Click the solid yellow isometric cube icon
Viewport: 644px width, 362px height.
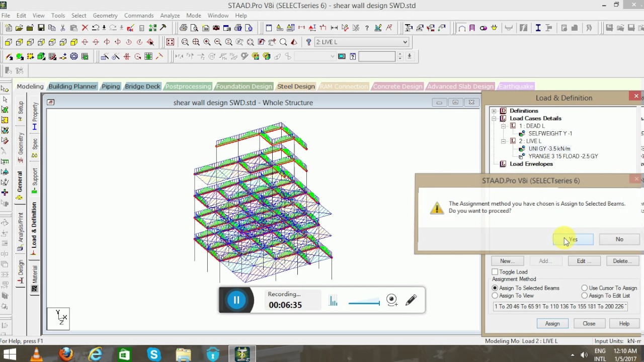click(x=74, y=42)
